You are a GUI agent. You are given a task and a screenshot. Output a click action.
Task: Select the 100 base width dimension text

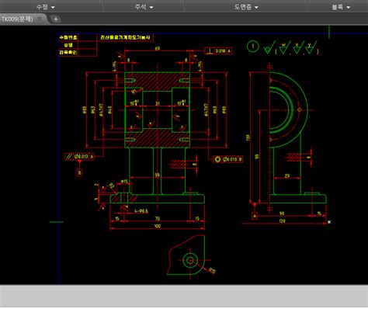click(x=157, y=226)
